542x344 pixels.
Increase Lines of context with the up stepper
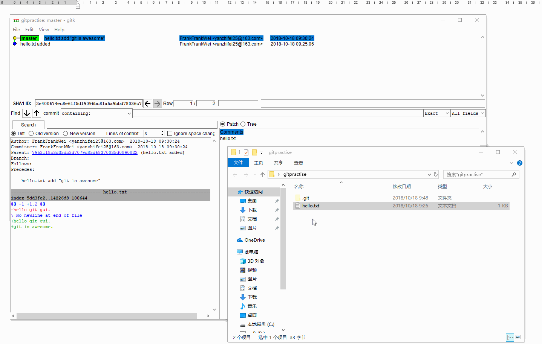tap(161, 131)
